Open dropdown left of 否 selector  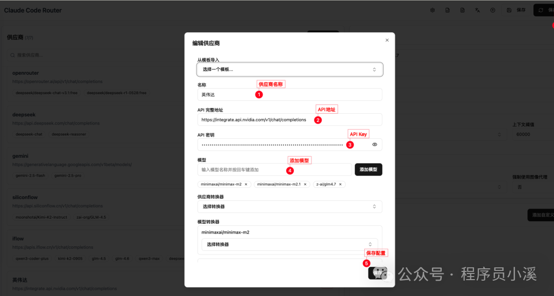(x=499, y=187)
